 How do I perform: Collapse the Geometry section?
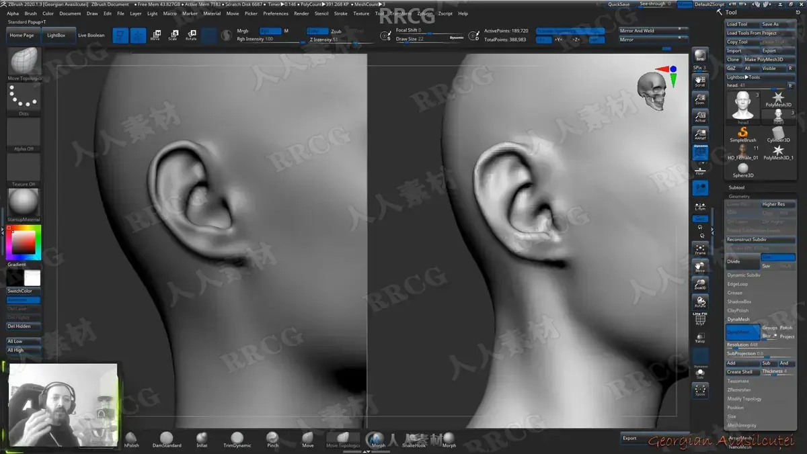pyautogui.click(x=739, y=196)
